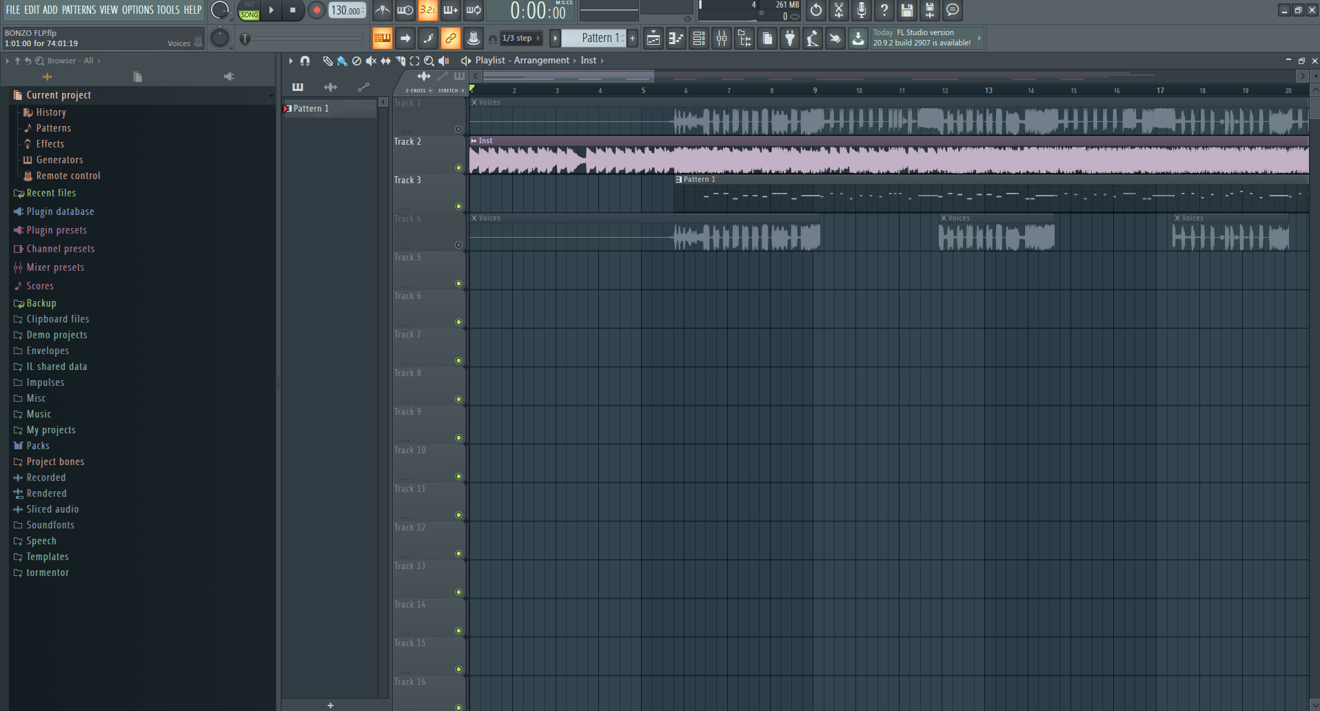This screenshot has height=711, width=1320.
Task: Toggle the Z-CROSS option in audio settings
Action: (x=431, y=90)
